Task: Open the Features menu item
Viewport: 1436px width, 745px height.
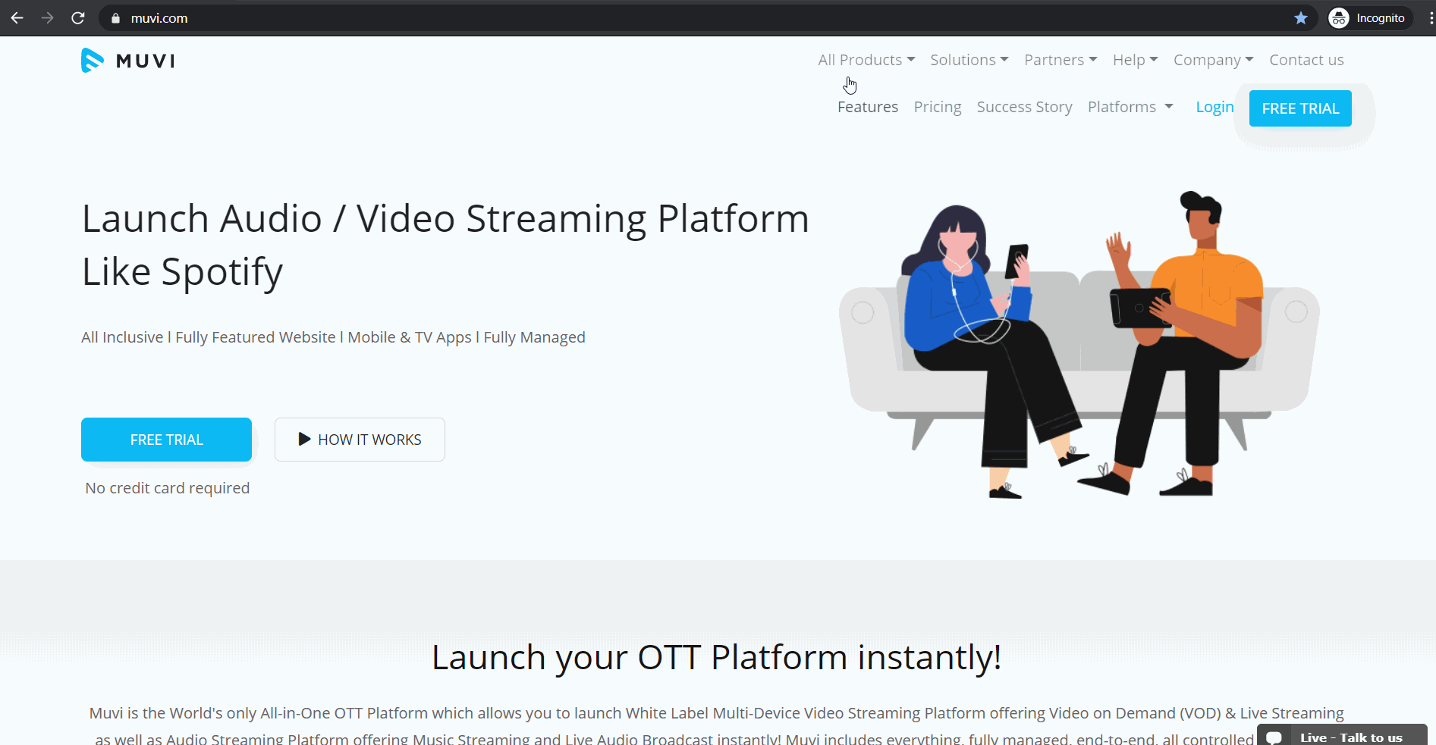Action: point(868,107)
